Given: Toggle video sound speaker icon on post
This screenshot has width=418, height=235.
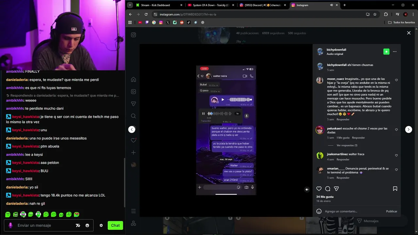Looking at the screenshot, I should click(x=307, y=189).
